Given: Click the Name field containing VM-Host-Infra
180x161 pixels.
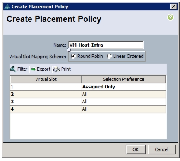Looking at the screenshot, I should point(106,45).
